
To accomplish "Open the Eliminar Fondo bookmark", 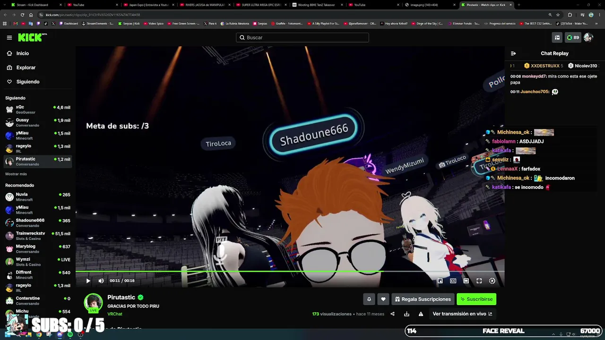I will [x=464, y=24].
